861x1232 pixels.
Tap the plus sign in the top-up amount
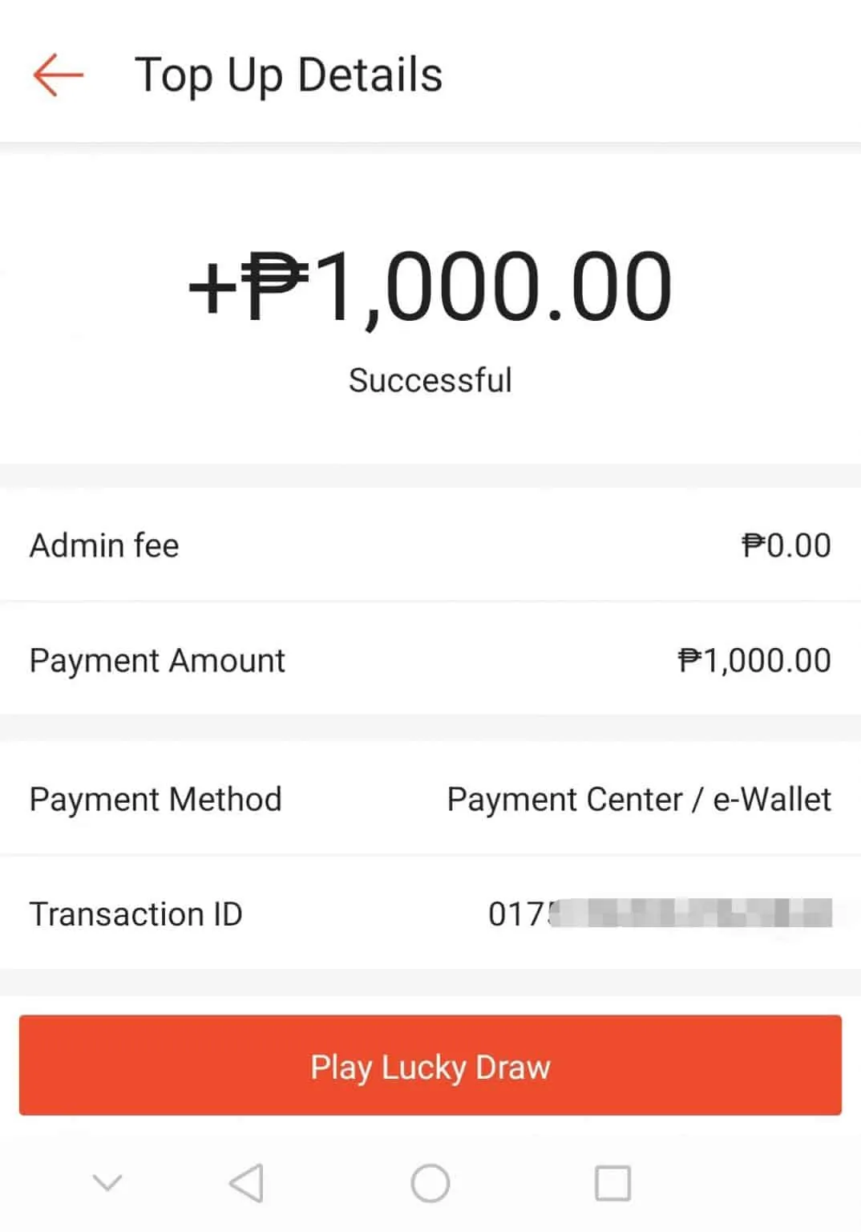coord(210,288)
